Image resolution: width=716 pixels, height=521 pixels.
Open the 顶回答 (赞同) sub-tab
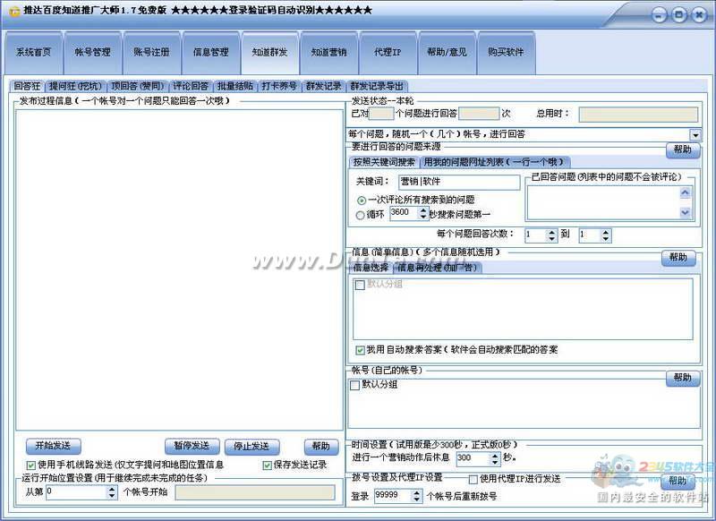pyautogui.click(x=138, y=86)
